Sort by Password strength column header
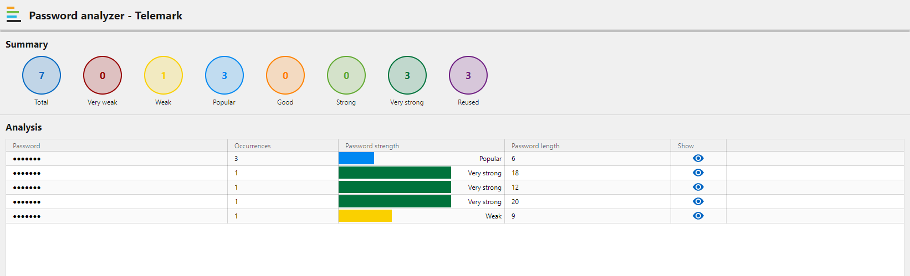 [x=422, y=145]
